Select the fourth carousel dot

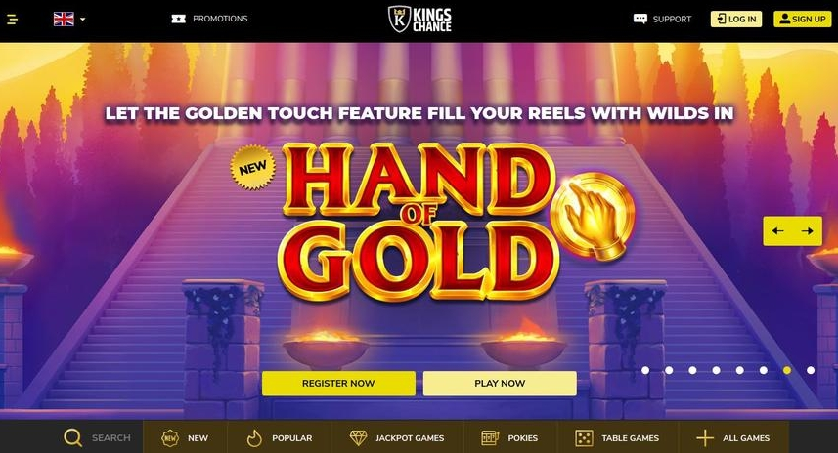716,370
